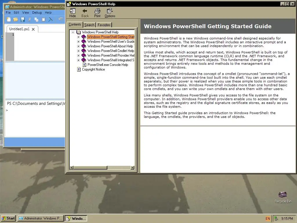Viewport: 297px width, 223px height.
Task: Click the Help window title bar icon
Action: click(69, 4)
